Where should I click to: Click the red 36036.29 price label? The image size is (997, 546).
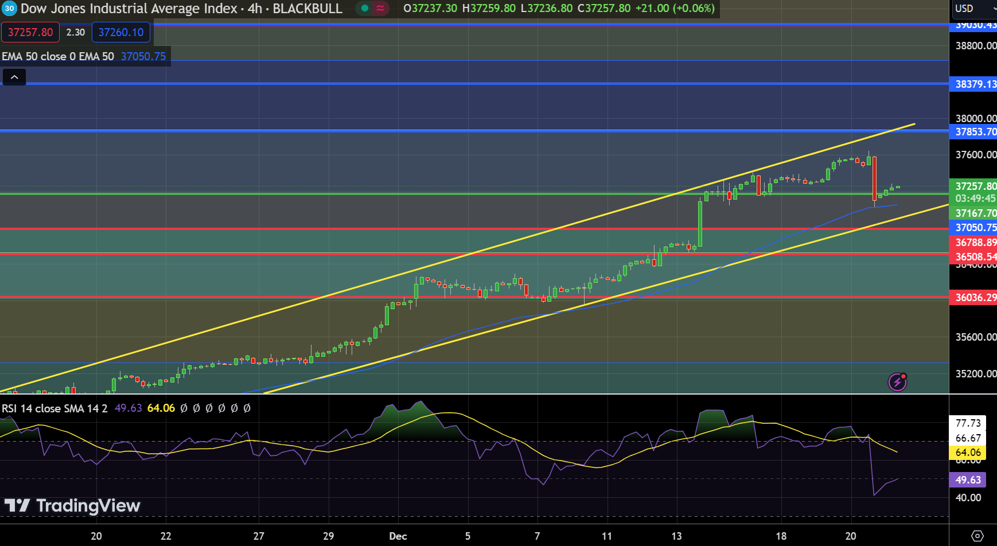click(x=973, y=297)
